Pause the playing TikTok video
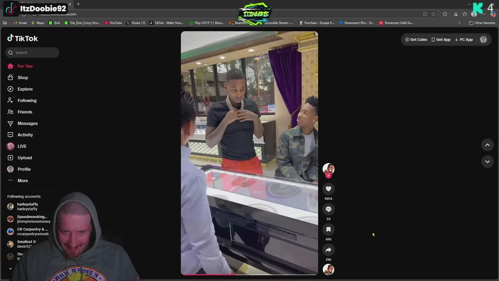 tap(249, 153)
